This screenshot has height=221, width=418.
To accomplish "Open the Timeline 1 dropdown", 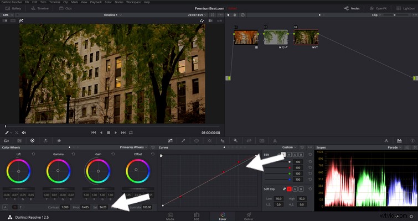I will pos(112,15).
